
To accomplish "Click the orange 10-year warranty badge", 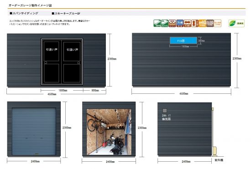I will click(x=202, y=23).
